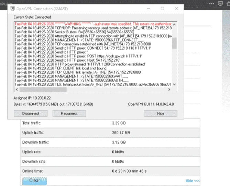Select the red WARNING log line
The height and width of the screenshot is (186, 230).
pyautogui.click(x=93, y=24)
